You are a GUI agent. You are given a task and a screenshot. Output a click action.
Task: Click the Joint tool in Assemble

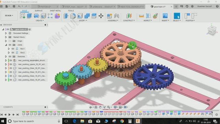coord(117,16)
